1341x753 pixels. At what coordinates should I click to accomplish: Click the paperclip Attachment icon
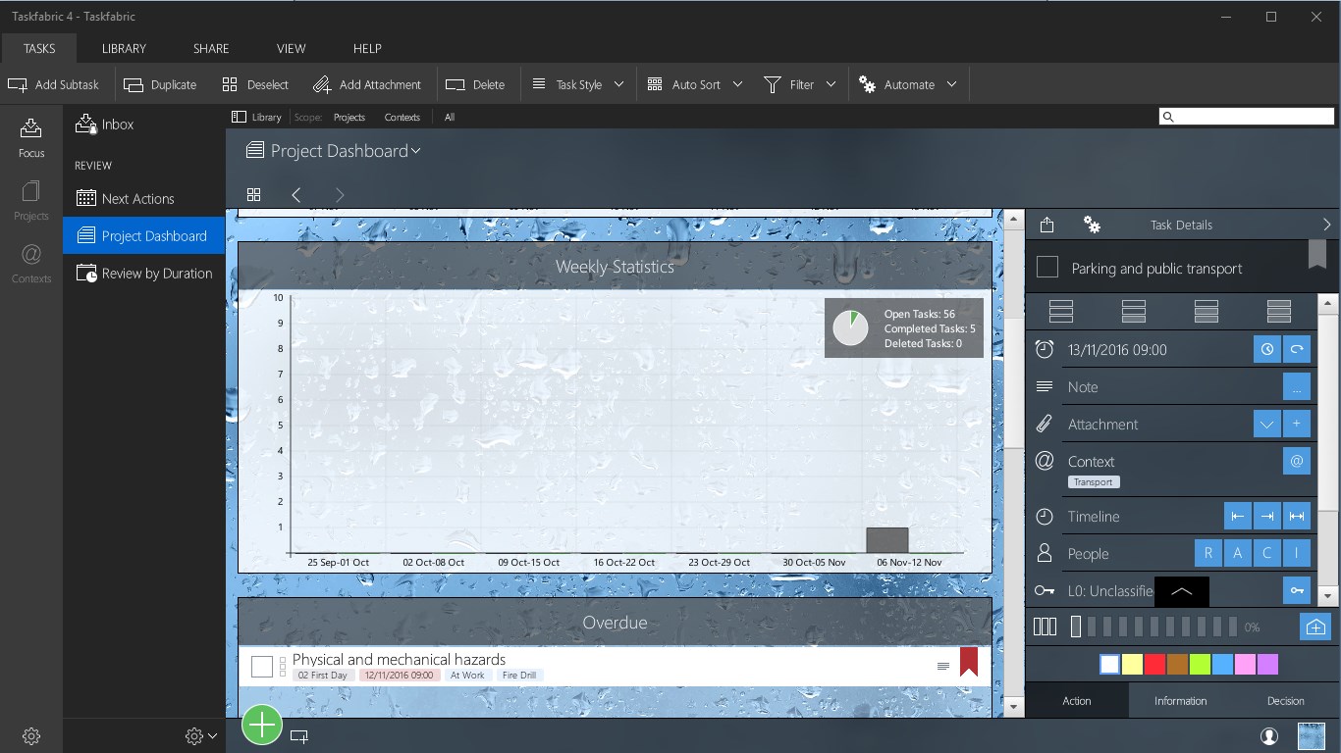pyautogui.click(x=1044, y=424)
